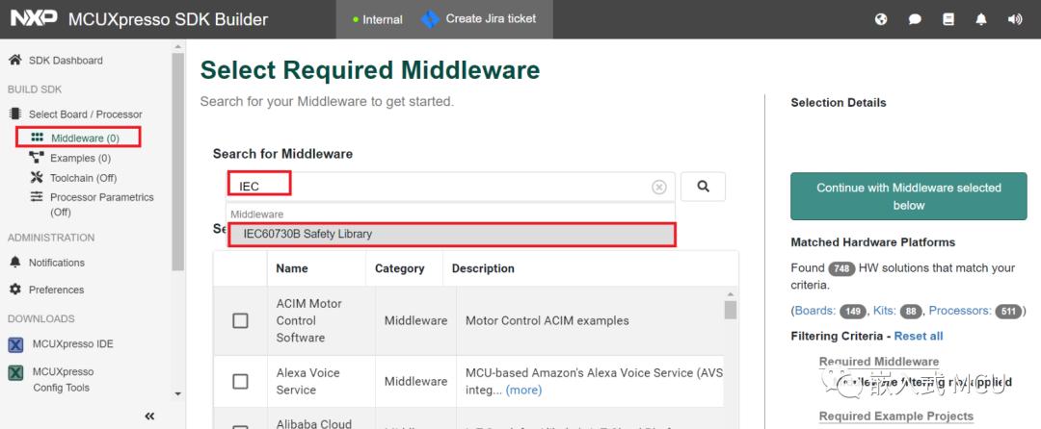Screen dimensions: 1041x429
Task: Click the NXP logo in the header
Action: (x=33, y=18)
